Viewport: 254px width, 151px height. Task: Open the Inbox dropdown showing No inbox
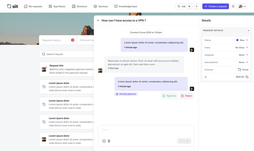pos(242,48)
